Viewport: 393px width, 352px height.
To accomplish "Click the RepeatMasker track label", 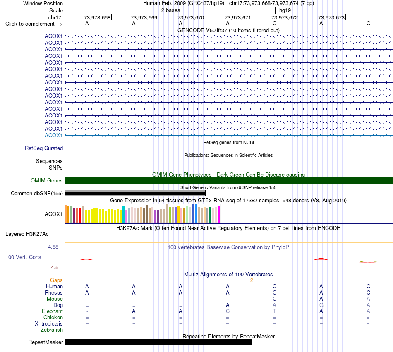I will click(46, 342).
